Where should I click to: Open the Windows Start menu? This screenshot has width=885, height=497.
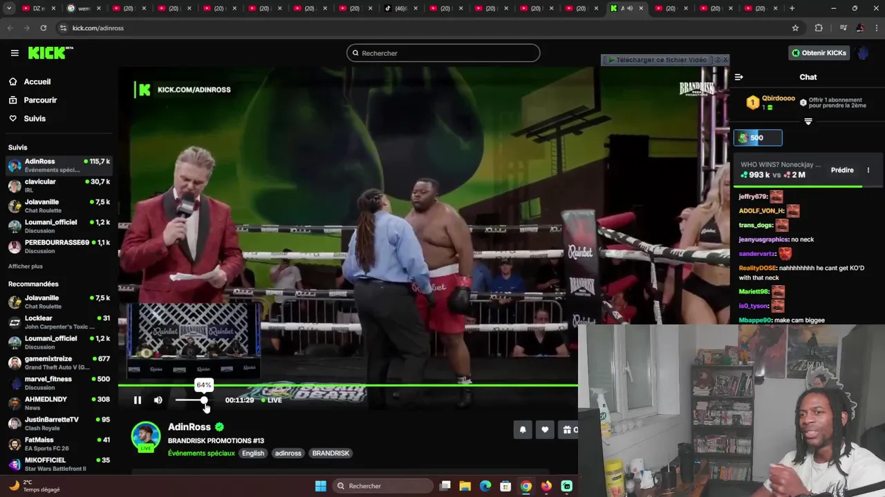[321, 486]
